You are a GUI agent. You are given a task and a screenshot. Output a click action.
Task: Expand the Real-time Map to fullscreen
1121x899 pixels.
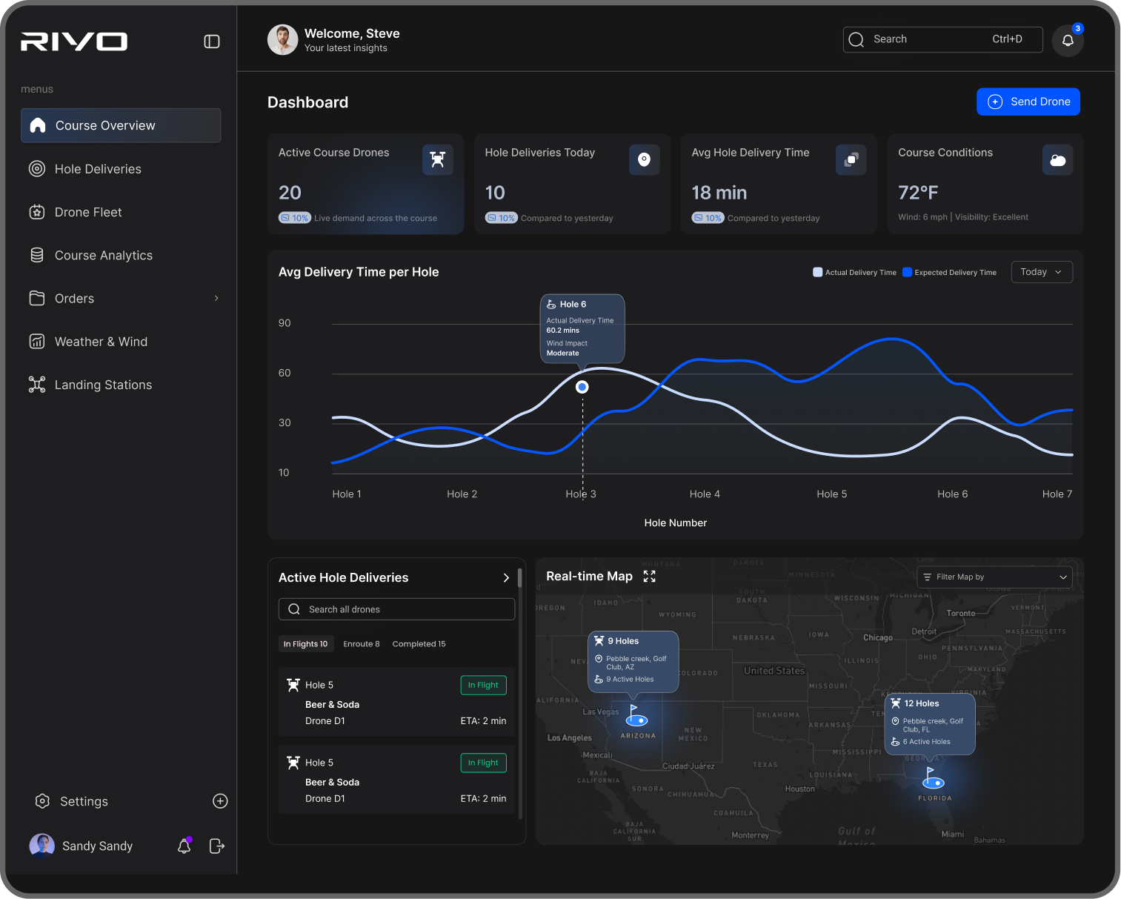point(650,577)
